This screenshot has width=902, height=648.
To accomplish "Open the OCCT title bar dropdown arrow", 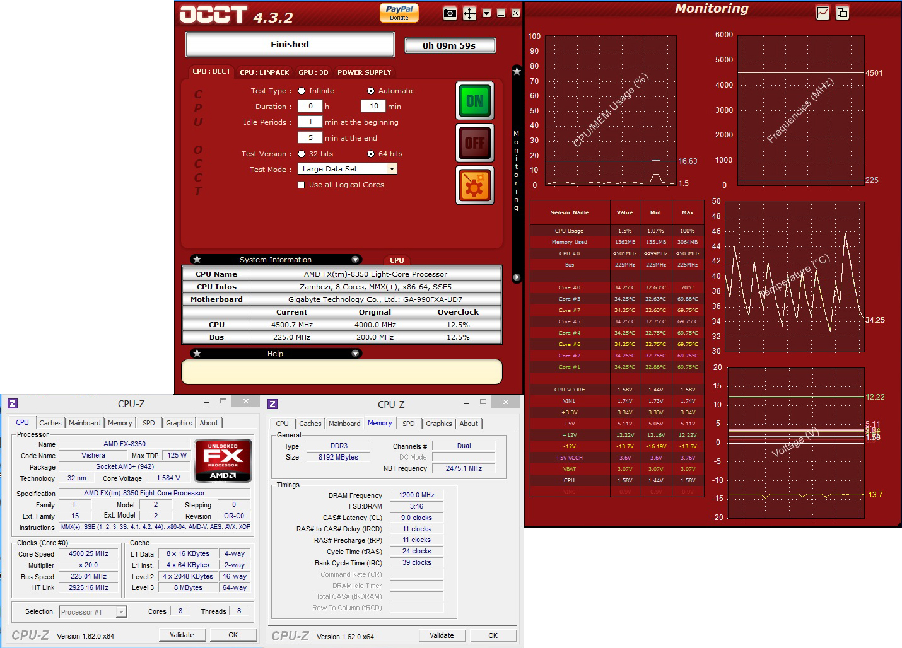I will [486, 13].
